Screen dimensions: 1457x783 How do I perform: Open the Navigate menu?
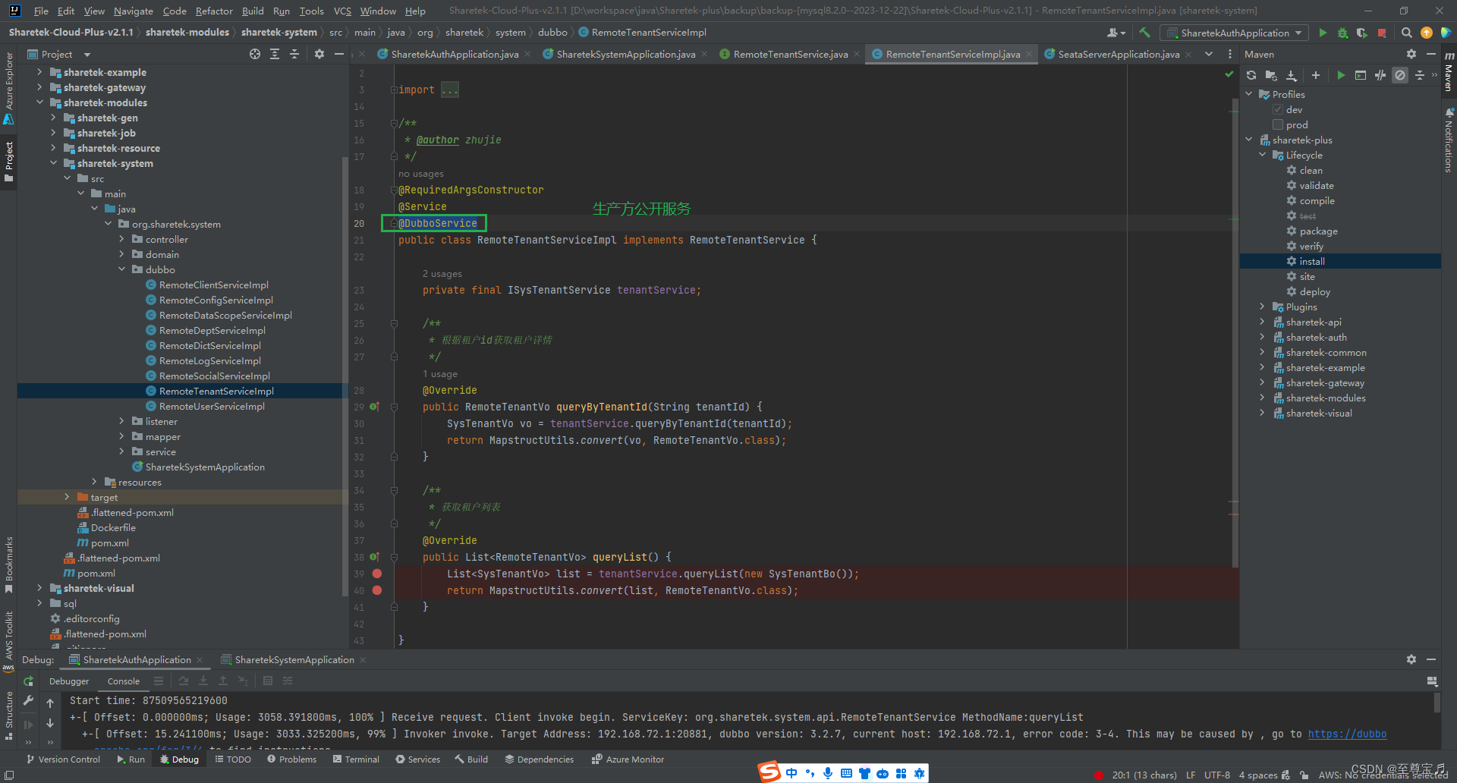click(134, 11)
